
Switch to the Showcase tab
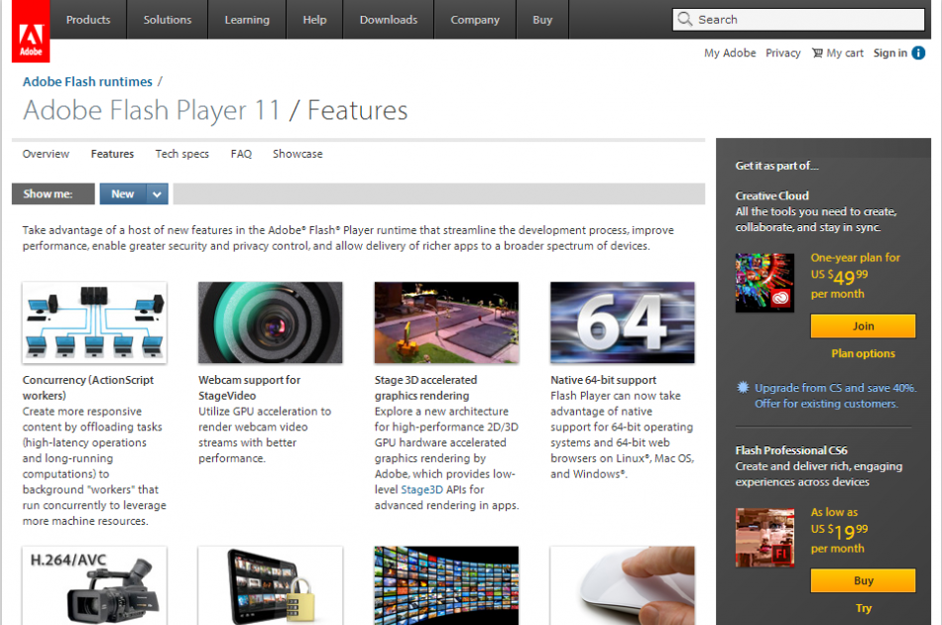(297, 154)
